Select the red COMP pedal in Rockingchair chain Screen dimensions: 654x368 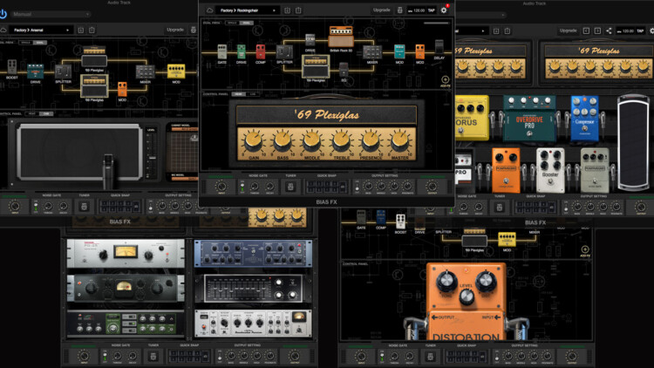(260, 51)
